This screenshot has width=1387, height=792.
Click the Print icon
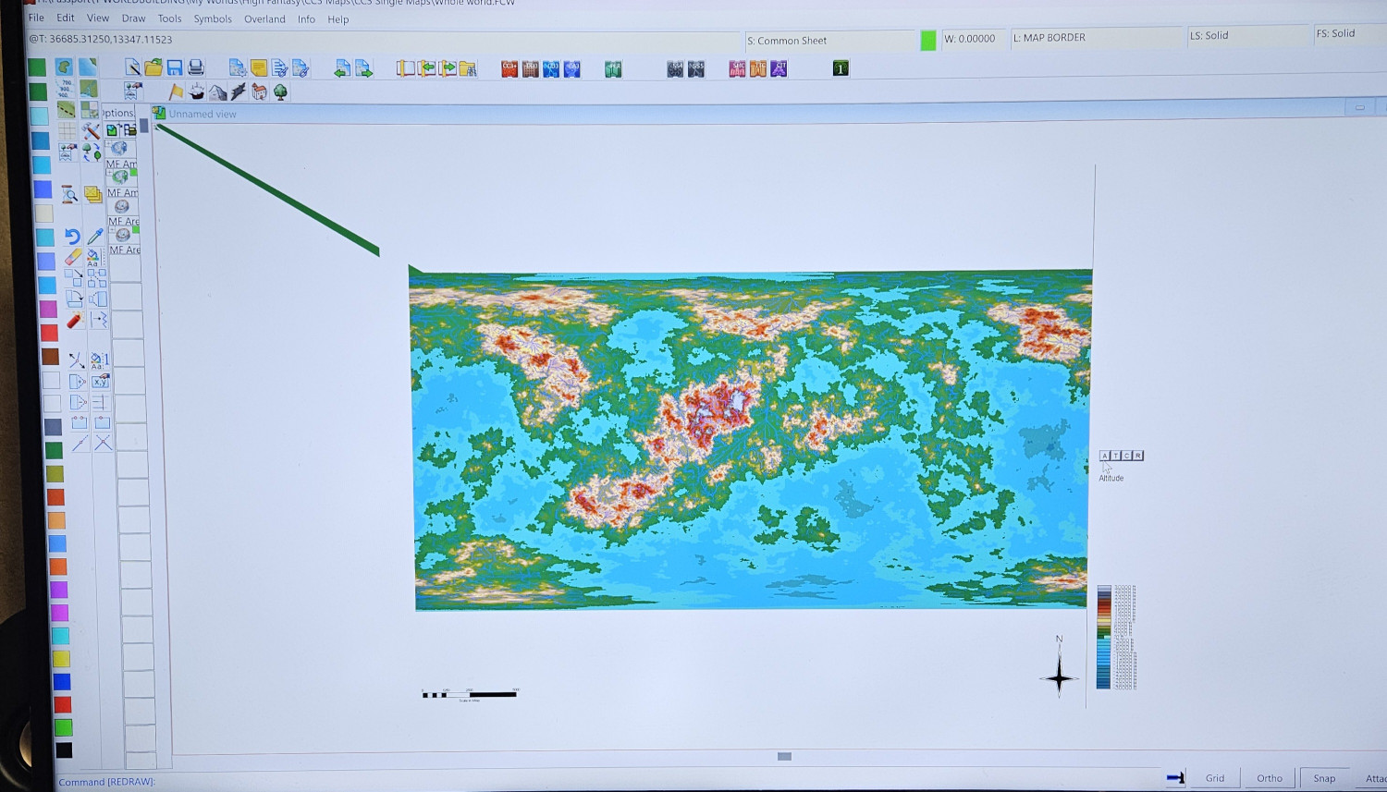coord(195,67)
